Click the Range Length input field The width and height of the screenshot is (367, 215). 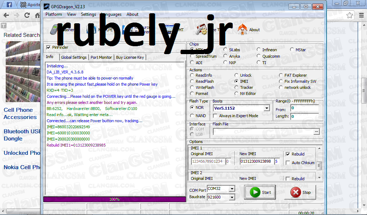[305, 116]
